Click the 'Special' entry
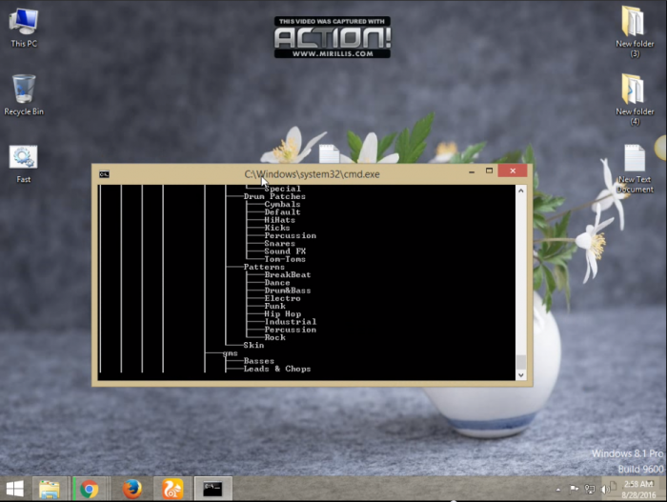 click(282, 189)
